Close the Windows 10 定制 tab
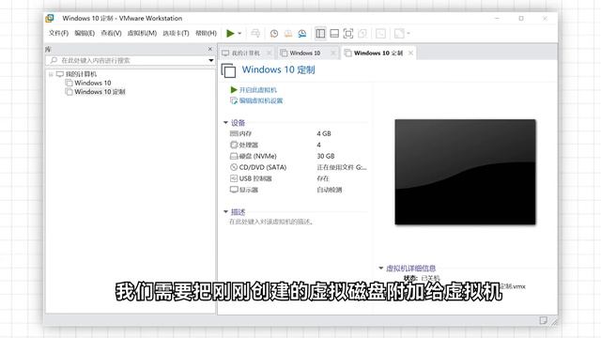The height and width of the screenshot is (338, 601). (411, 54)
